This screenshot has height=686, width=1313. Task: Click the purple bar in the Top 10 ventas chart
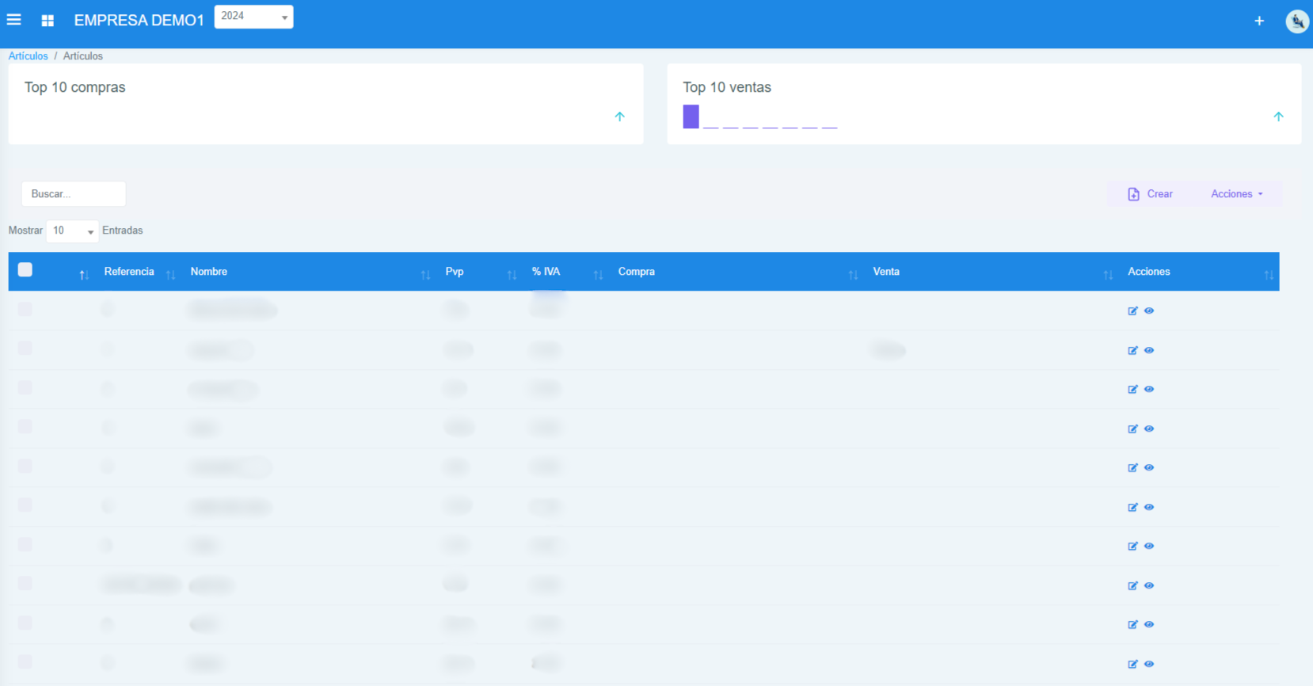click(691, 116)
